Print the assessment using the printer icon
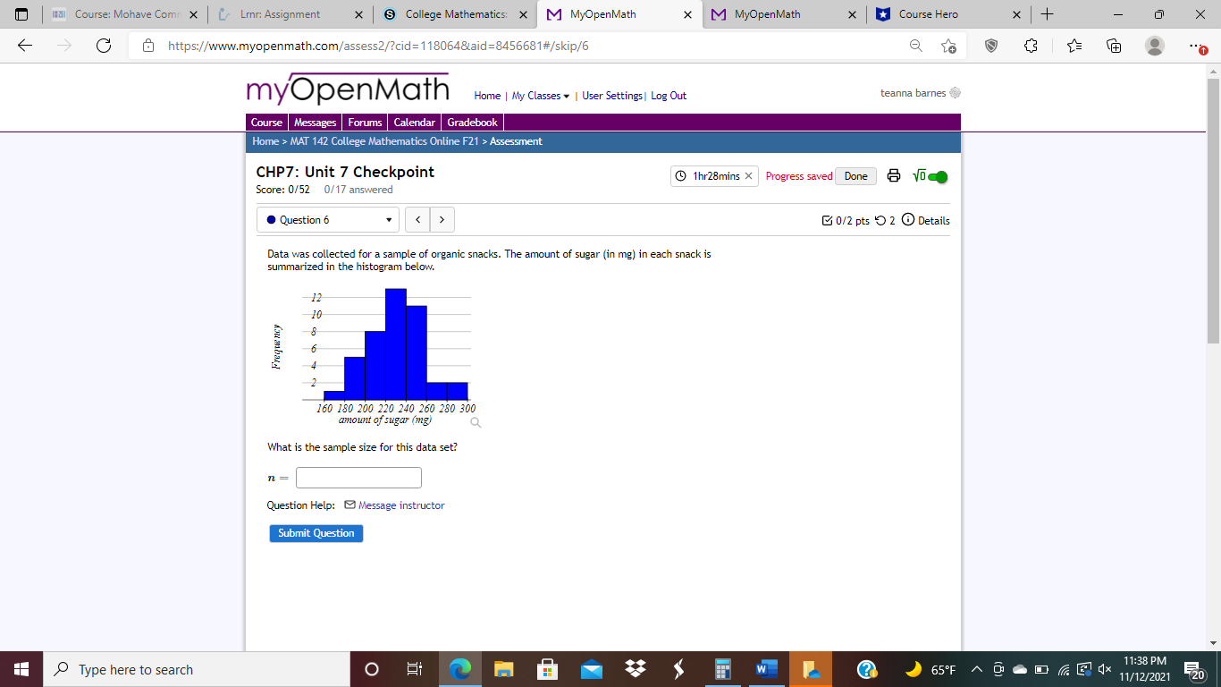 (894, 176)
